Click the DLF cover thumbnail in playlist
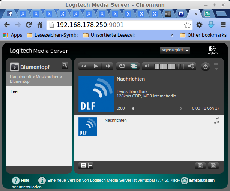Image resolution: width=230 pixels, height=191 pixels. (88, 127)
